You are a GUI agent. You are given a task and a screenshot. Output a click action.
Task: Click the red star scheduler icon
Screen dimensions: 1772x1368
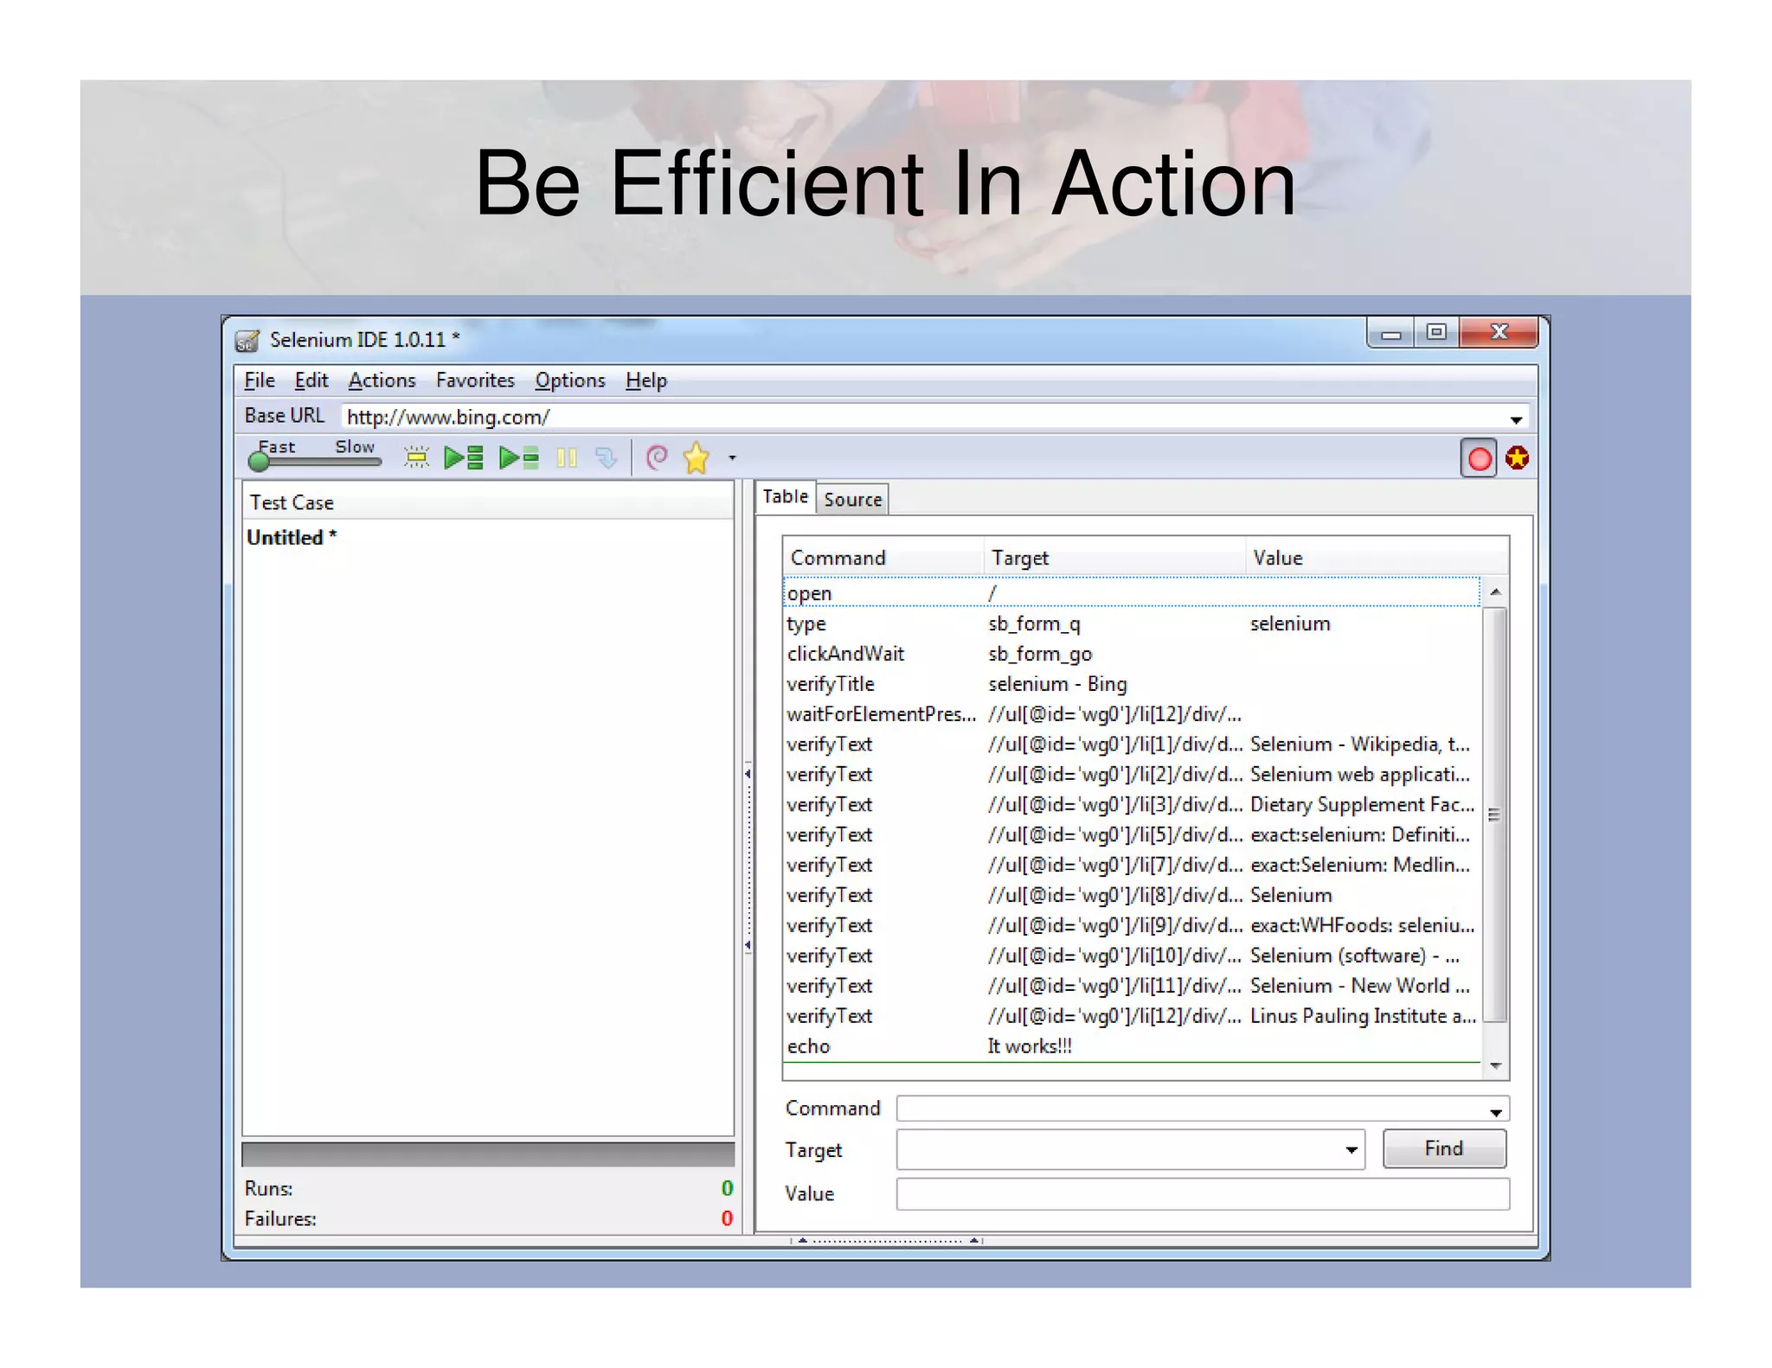pos(1517,457)
